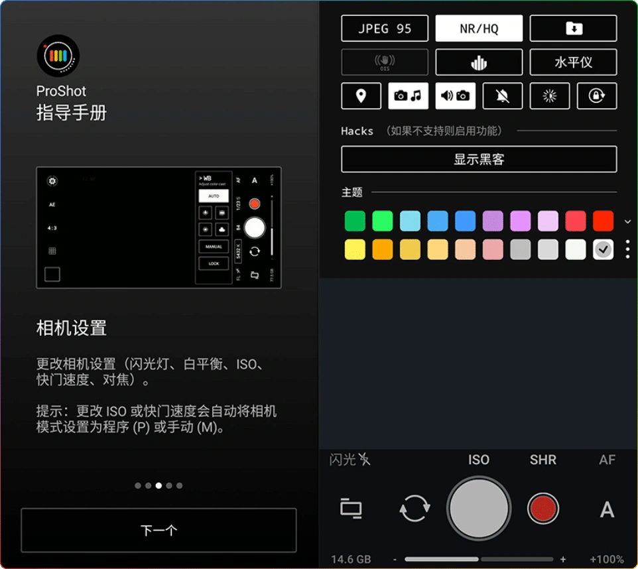Toggle the OIS stabilization option
Image resolution: width=638 pixels, height=569 pixels.
click(x=385, y=62)
